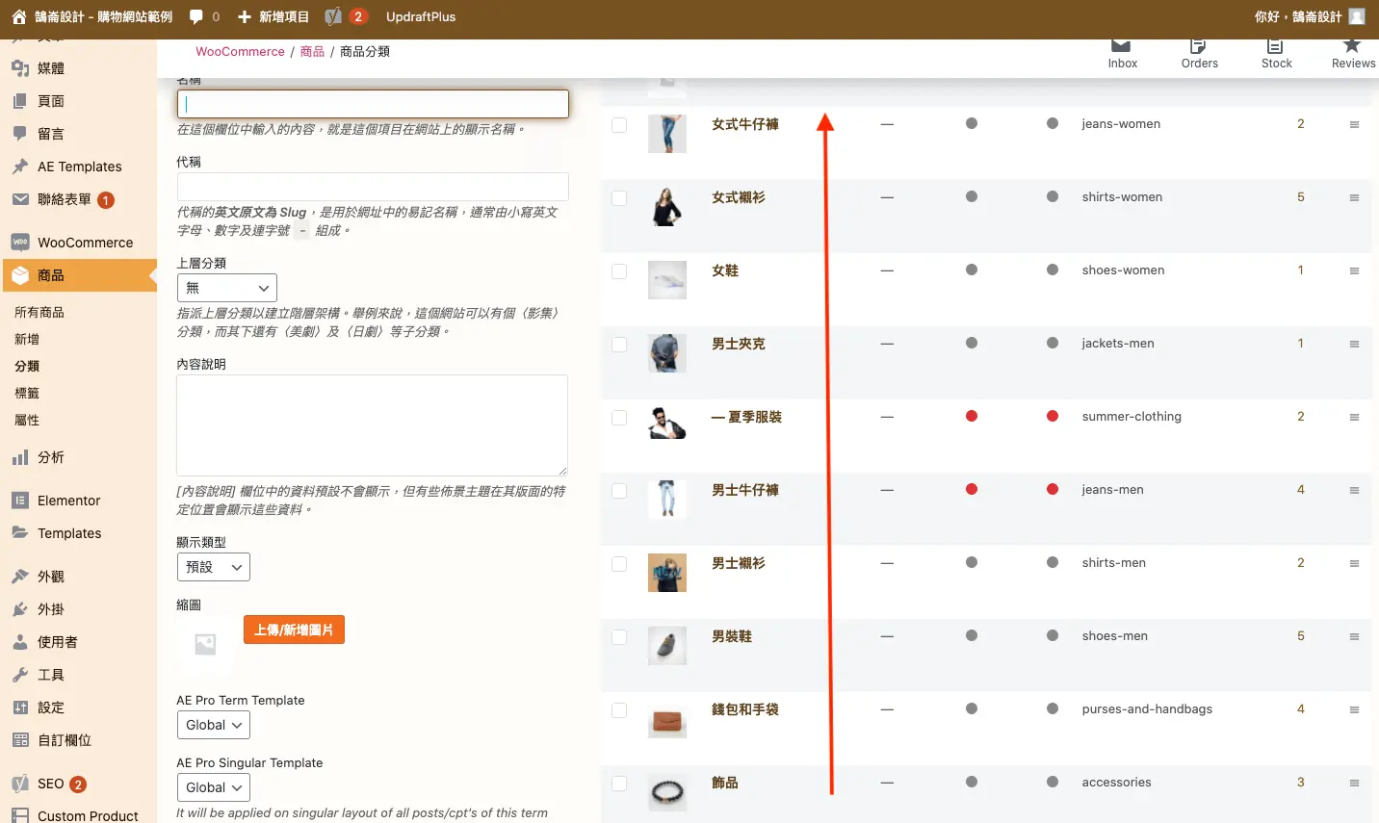1379x823 pixels.
Task: Click the user avatar in admin bar
Action: [x=1357, y=16]
